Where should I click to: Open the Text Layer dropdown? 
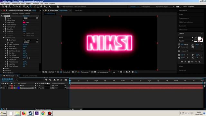(x=31, y=42)
